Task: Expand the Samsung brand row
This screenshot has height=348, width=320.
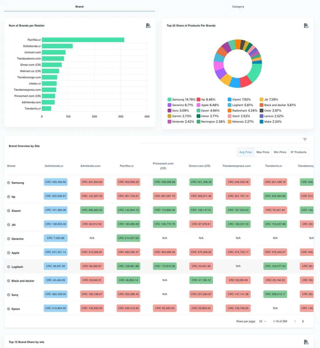Action: point(9,183)
